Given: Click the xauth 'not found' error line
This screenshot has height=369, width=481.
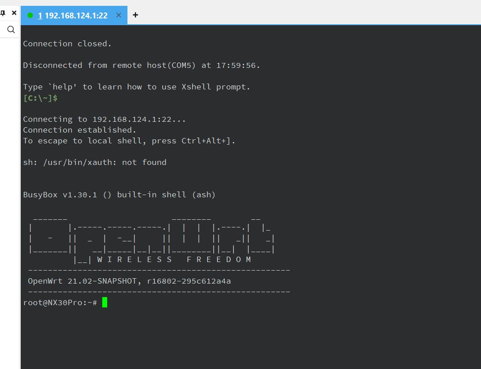Looking at the screenshot, I should click(95, 162).
